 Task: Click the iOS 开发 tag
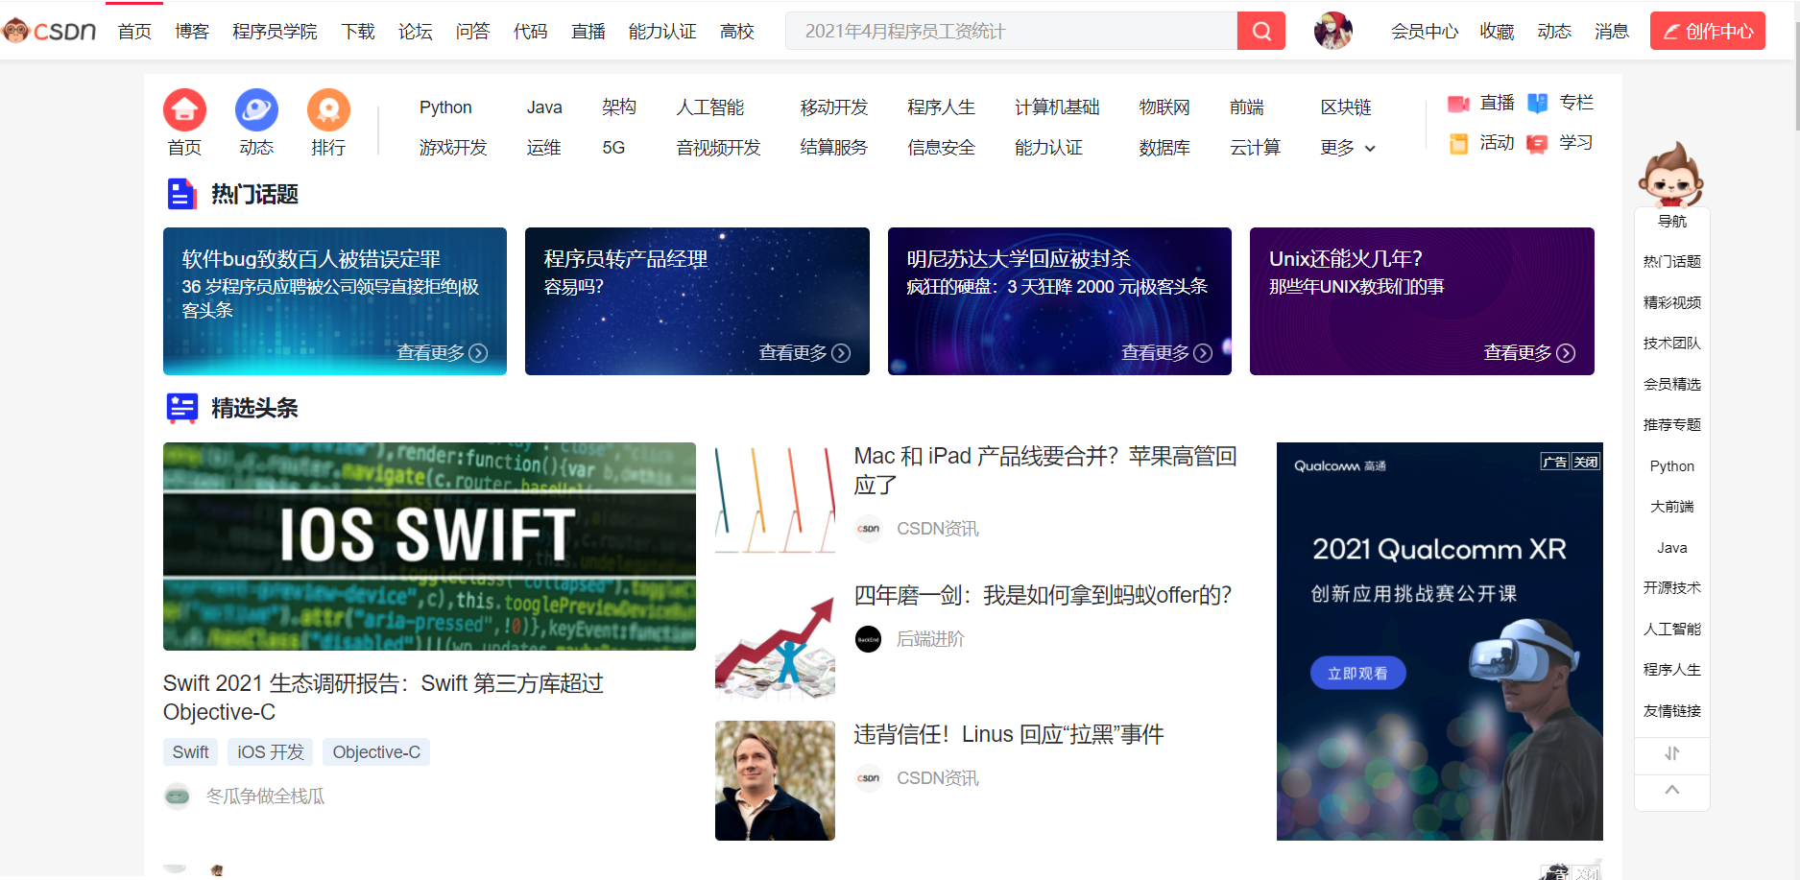click(271, 752)
